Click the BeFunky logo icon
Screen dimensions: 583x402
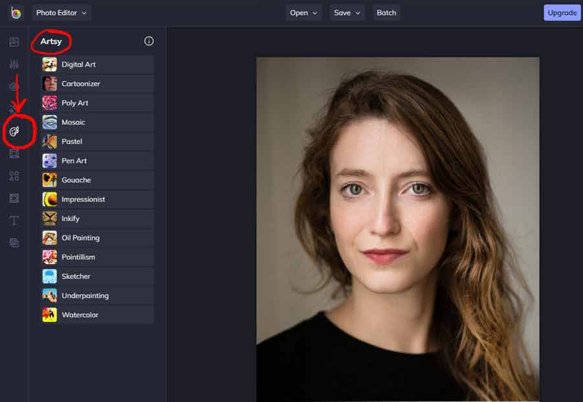pyautogui.click(x=16, y=13)
